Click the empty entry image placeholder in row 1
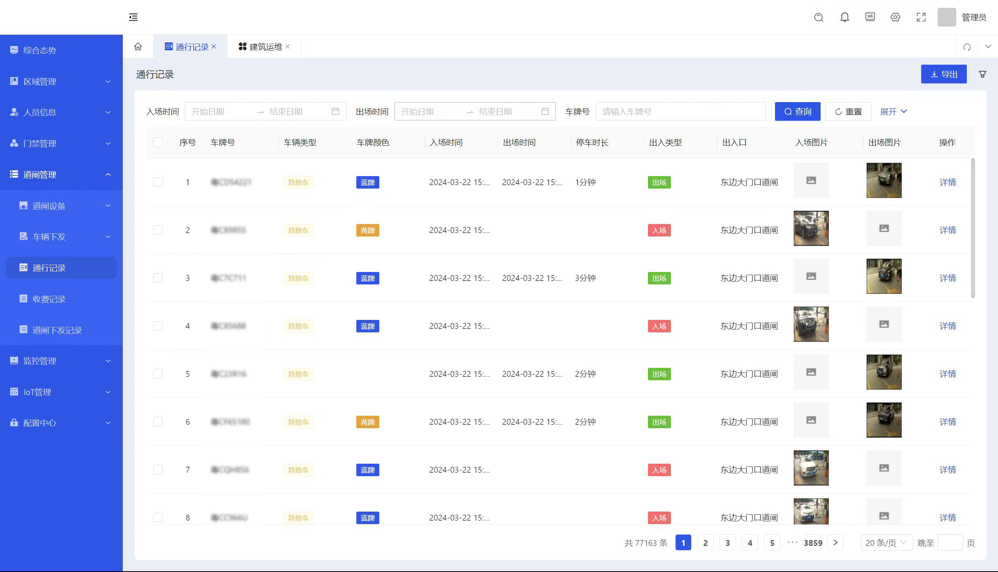Image resolution: width=998 pixels, height=572 pixels. click(x=811, y=180)
